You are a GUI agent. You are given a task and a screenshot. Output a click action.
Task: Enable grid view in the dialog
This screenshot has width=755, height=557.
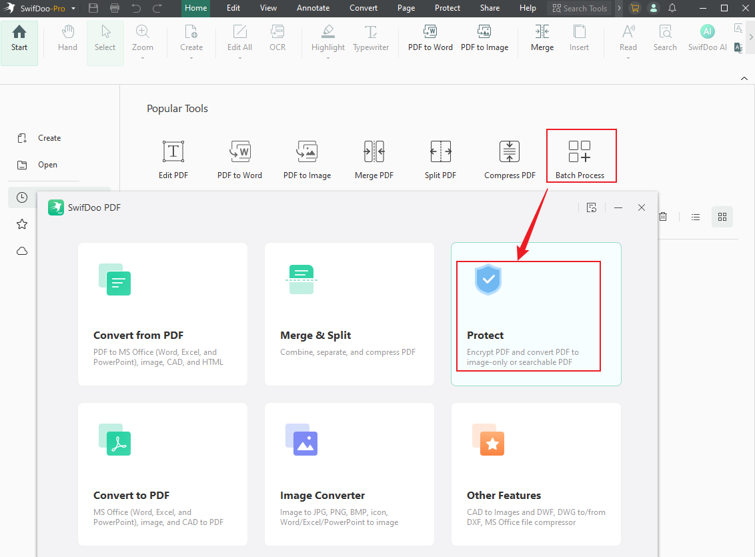point(722,216)
